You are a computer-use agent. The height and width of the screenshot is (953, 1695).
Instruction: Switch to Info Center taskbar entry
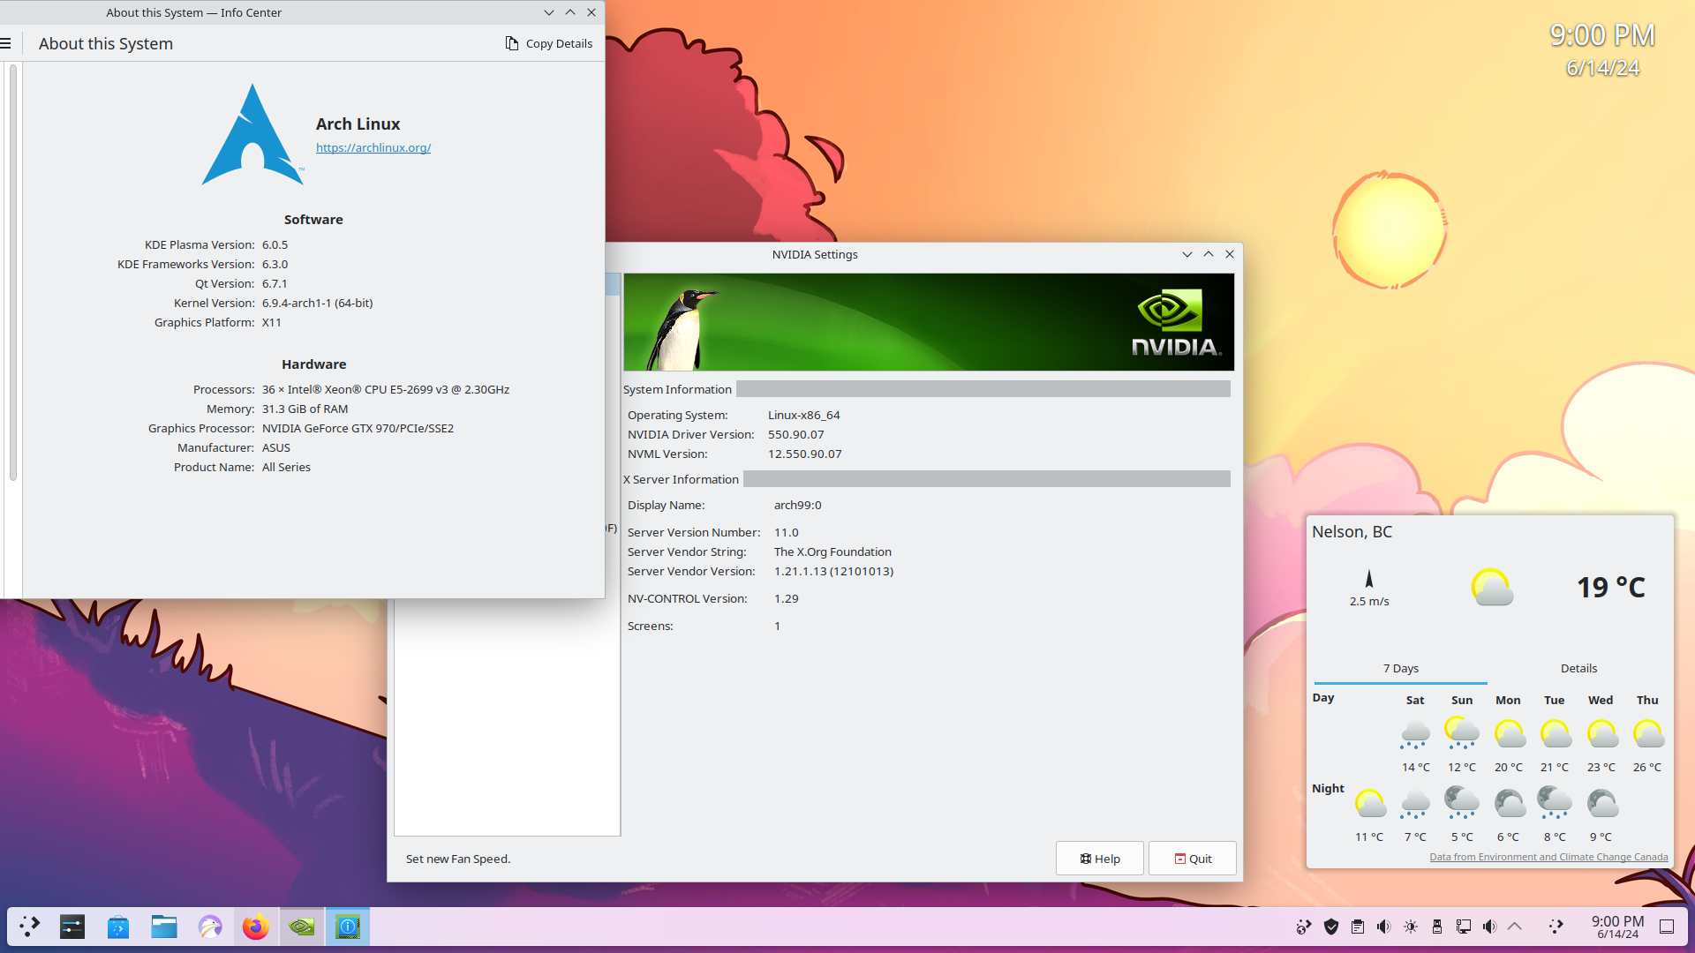point(348,927)
